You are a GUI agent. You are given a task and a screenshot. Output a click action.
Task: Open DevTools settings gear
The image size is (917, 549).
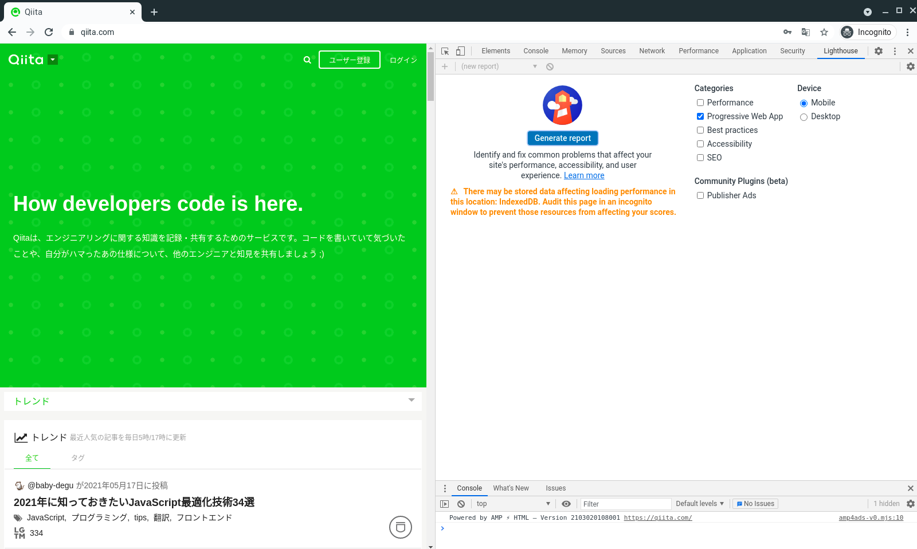(x=879, y=51)
